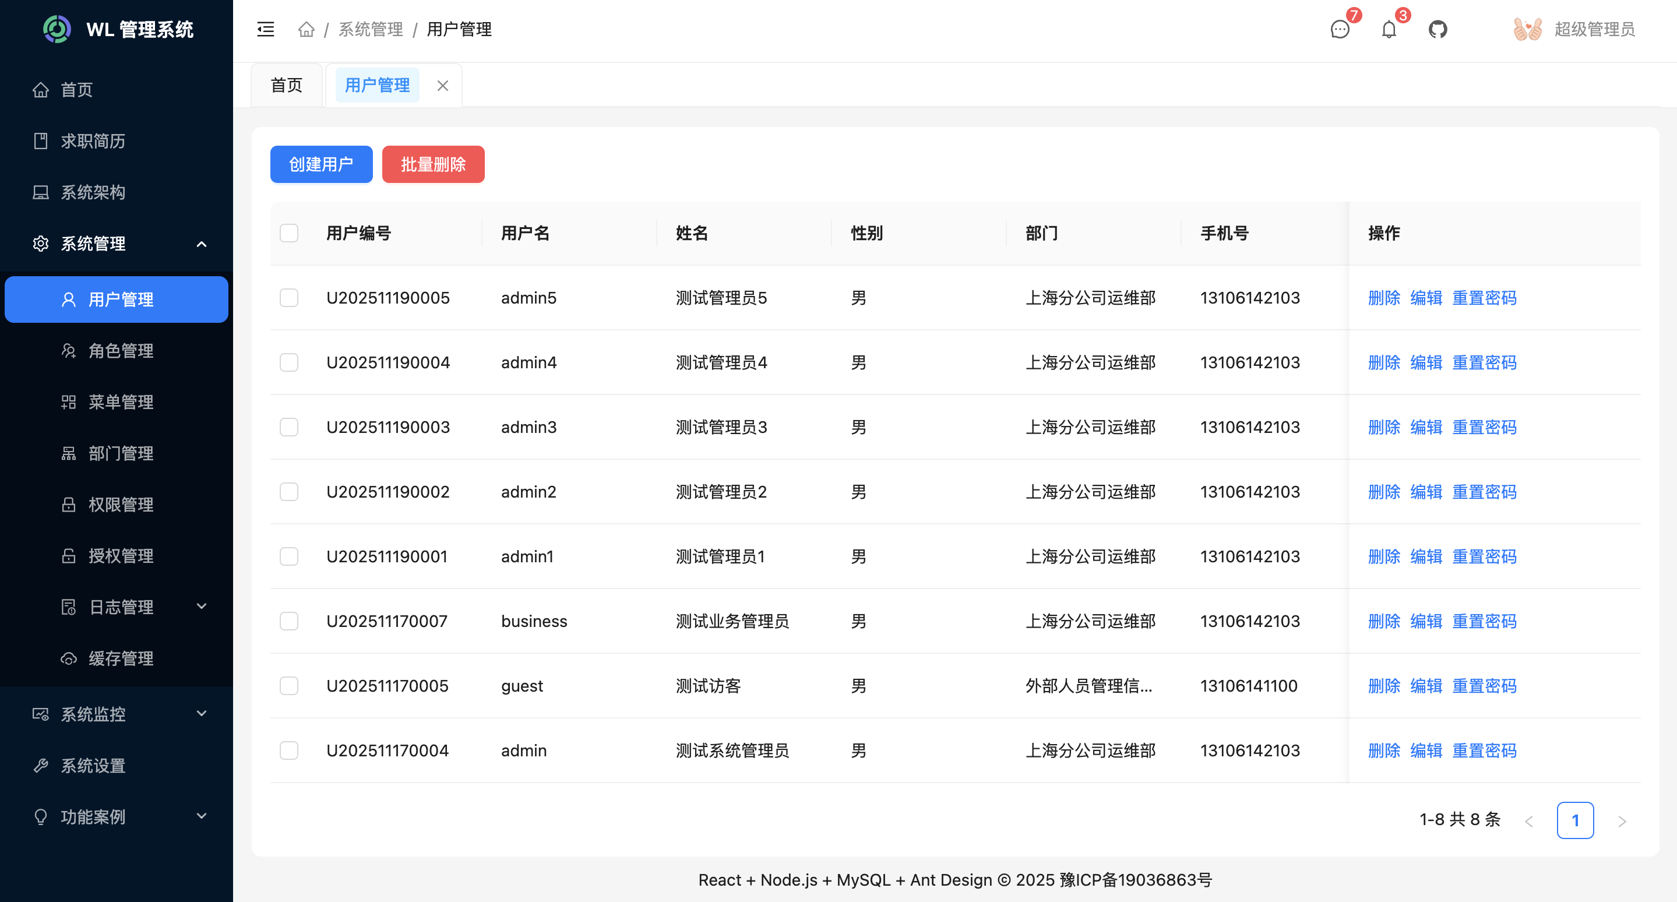The width and height of the screenshot is (1677, 902).
Task: Click the 超级管理员 avatar icon
Action: (1527, 29)
